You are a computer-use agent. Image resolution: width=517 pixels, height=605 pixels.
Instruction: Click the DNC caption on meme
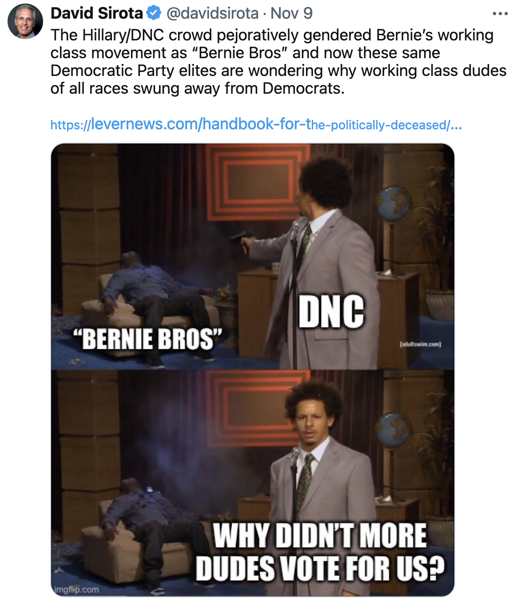[331, 312]
